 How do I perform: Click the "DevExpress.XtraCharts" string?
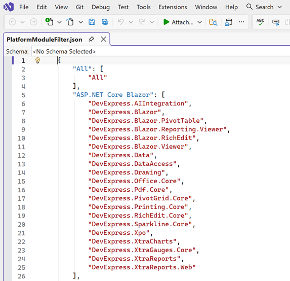(x=132, y=241)
